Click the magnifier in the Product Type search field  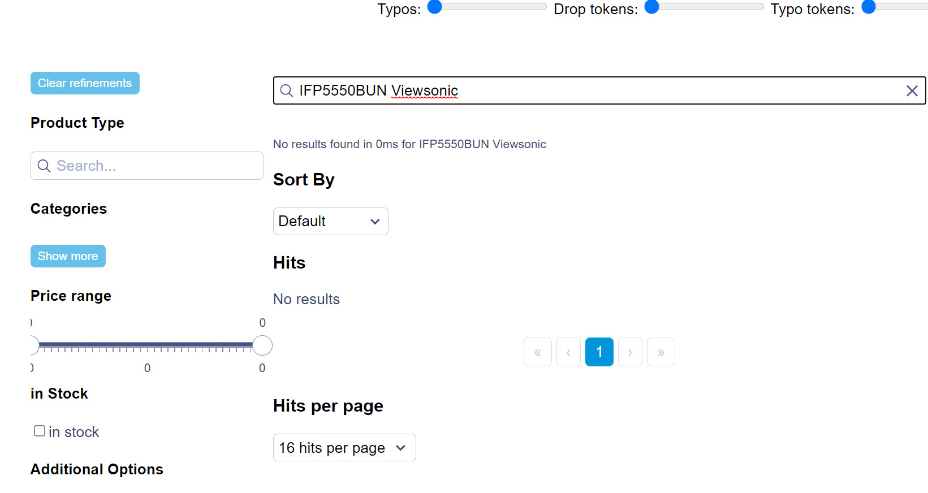pyautogui.click(x=44, y=166)
